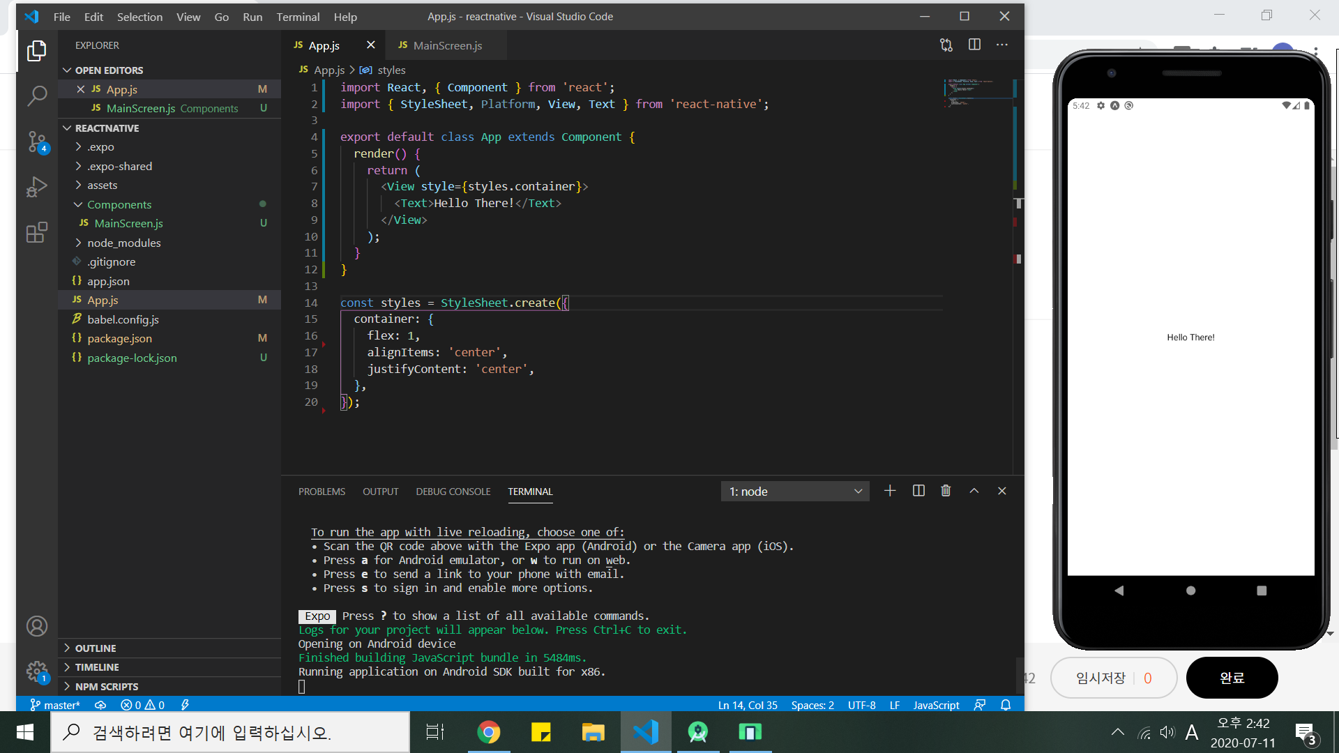Collapse the Components folder
The height and width of the screenshot is (753, 1339).
coord(119,204)
